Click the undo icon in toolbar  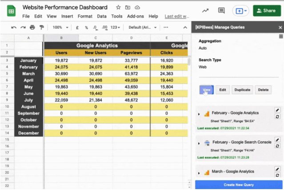13,27
